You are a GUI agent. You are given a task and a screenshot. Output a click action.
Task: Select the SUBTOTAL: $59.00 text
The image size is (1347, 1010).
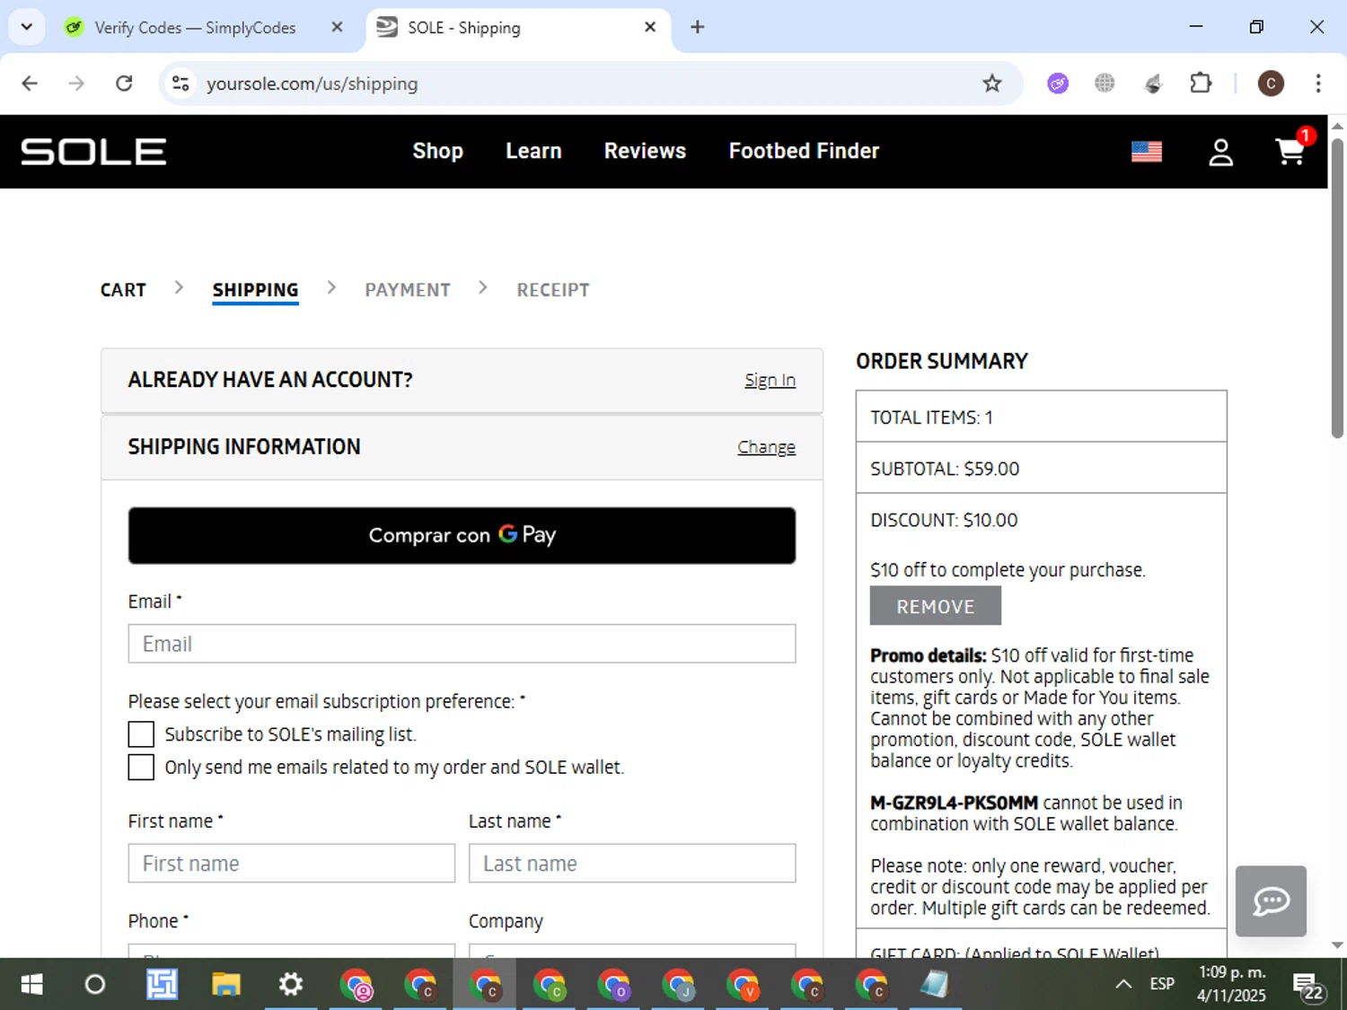(x=945, y=469)
